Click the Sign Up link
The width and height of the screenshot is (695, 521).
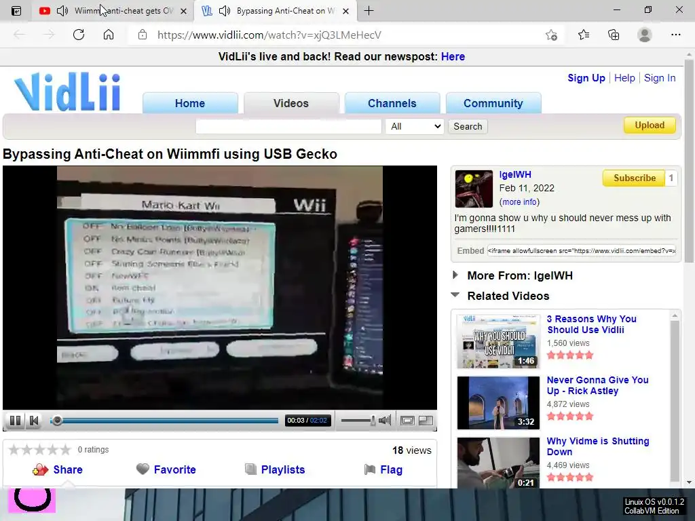coord(586,78)
